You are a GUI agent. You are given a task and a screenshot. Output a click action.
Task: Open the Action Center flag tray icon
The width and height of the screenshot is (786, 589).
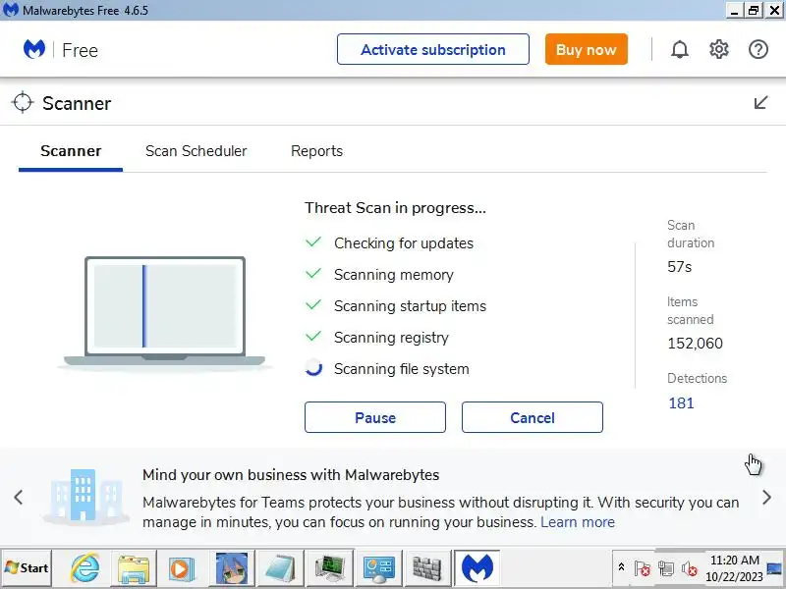(x=643, y=568)
